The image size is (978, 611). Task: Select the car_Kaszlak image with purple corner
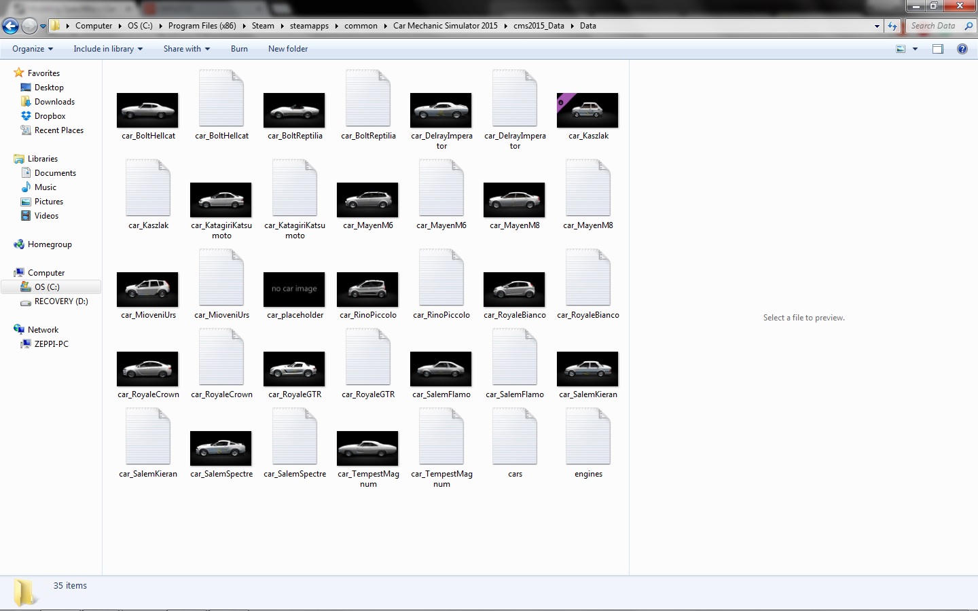pos(587,110)
